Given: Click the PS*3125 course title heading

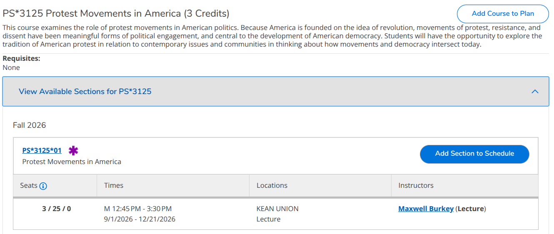Looking at the screenshot, I should [x=116, y=14].
